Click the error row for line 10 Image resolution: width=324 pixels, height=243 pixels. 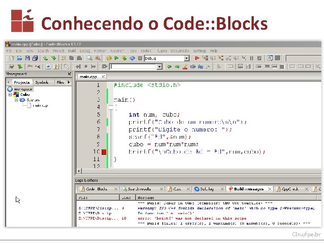click(x=196, y=218)
